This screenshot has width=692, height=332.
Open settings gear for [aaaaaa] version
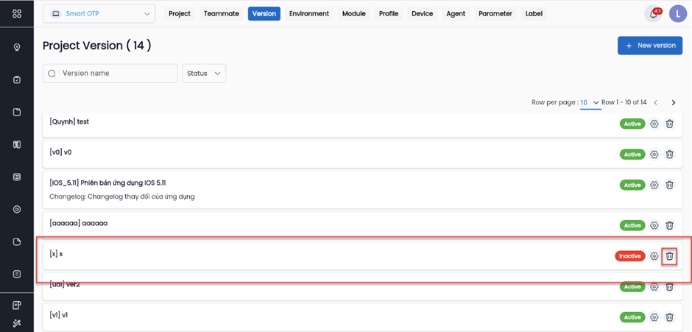tap(654, 225)
